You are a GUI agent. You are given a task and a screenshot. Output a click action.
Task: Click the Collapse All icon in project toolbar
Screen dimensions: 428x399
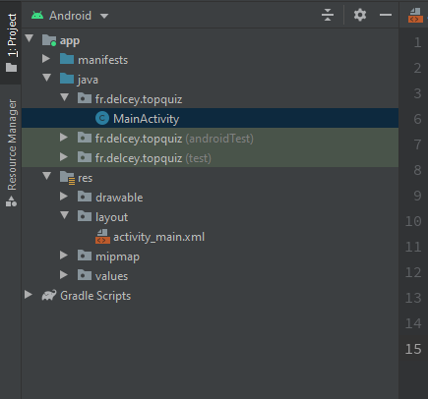pyautogui.click(x=328, y=15)
